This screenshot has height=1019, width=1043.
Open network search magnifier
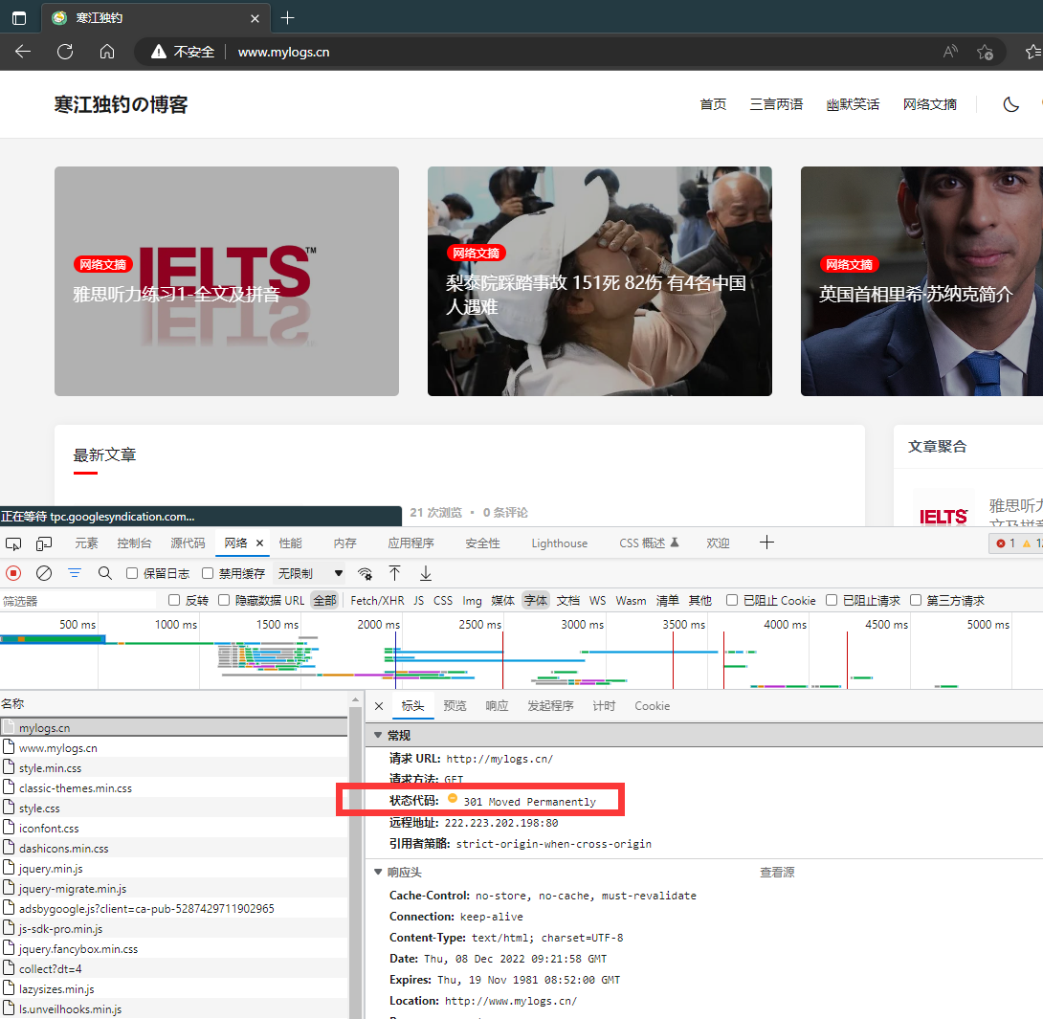105,573
